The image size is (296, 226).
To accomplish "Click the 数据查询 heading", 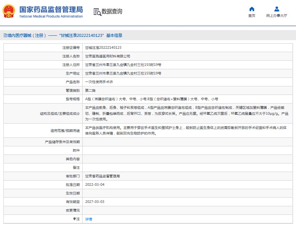I will [x=112, y=11].
